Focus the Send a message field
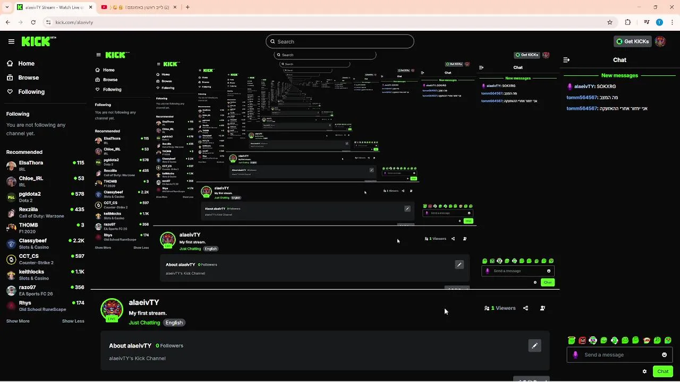Viewport: 680px width, 382px height. (x=619, y=355)
